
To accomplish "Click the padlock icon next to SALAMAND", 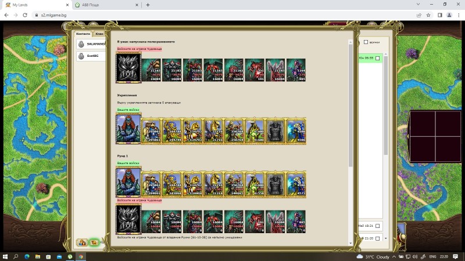I will coord(81,43).
